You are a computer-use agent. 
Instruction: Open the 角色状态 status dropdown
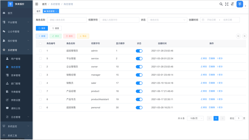coord(167,20)
